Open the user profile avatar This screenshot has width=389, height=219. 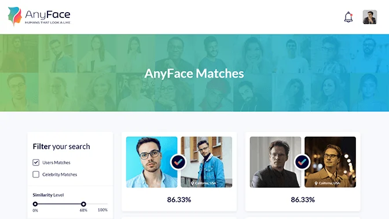tap(370, 17)
